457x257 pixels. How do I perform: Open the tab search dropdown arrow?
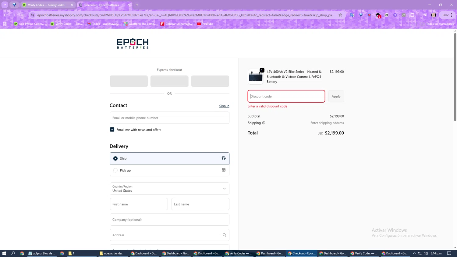point(5,5)
